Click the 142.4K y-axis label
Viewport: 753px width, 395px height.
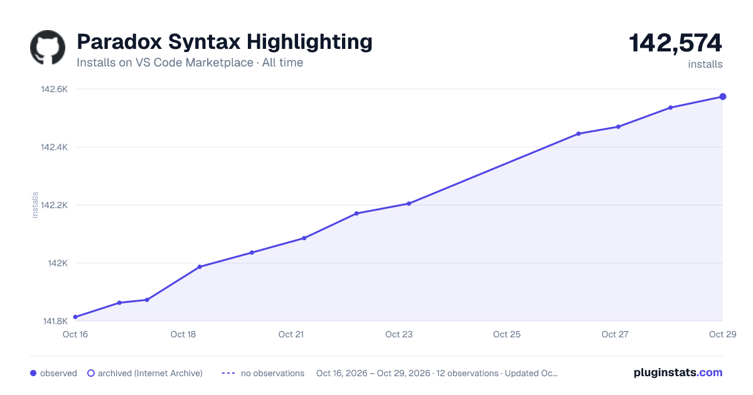[x=54, y=147]
